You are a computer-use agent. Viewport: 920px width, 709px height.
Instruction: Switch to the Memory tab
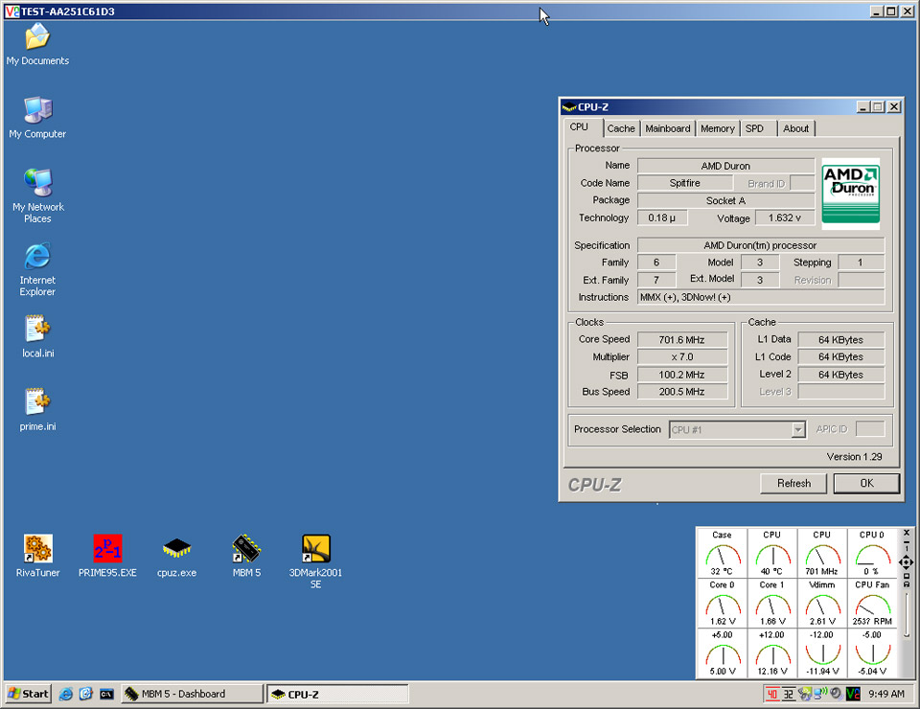tap(717, 128)
